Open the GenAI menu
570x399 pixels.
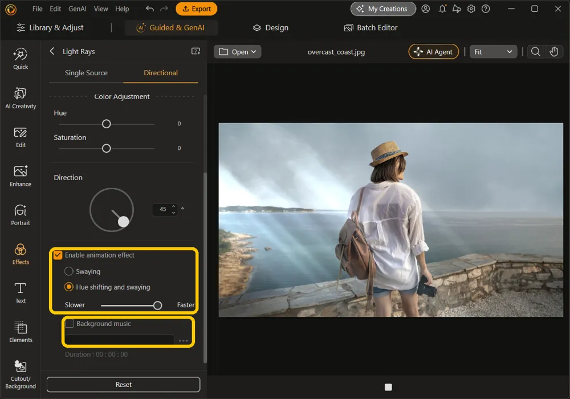pyautogui.click(x=77, y=9)
